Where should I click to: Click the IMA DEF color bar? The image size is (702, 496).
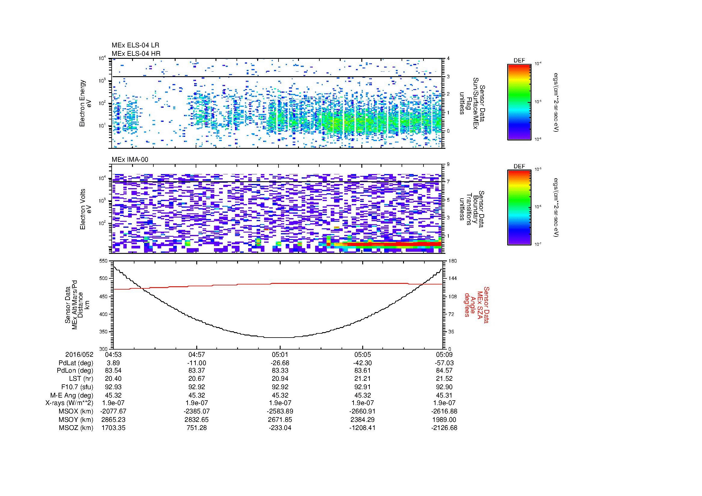click(x=519, y=208)
